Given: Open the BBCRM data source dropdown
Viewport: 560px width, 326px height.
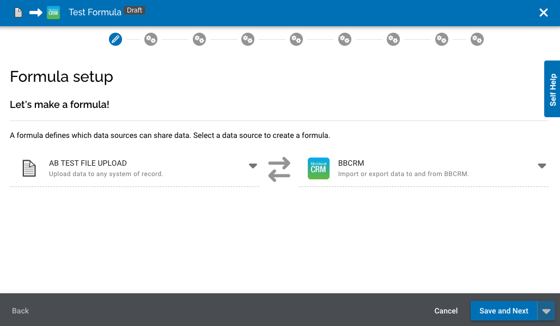Looking at the screenshot, I should coord(542,166).
